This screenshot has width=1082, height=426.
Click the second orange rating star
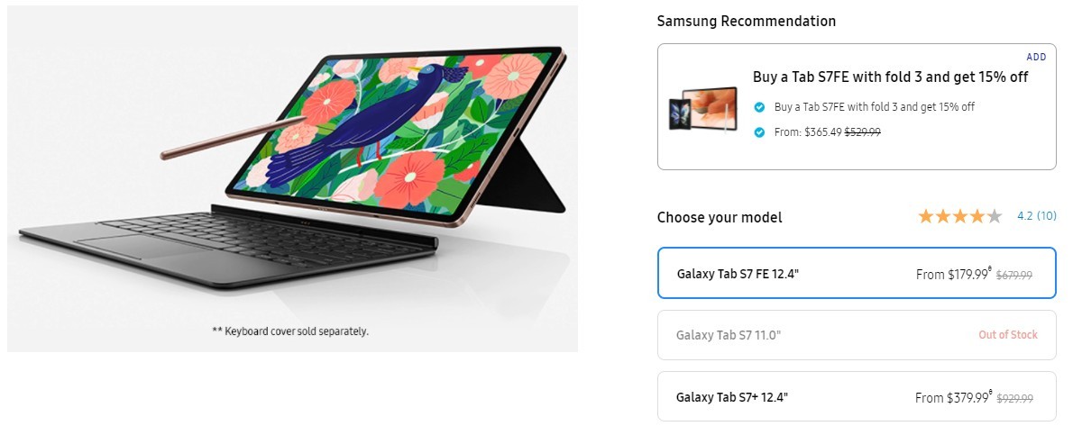(x=943, y=216)
